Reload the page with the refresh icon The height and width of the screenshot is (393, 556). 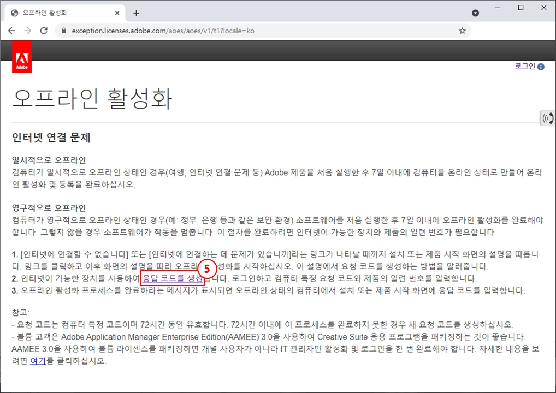[x=44, y=31]
